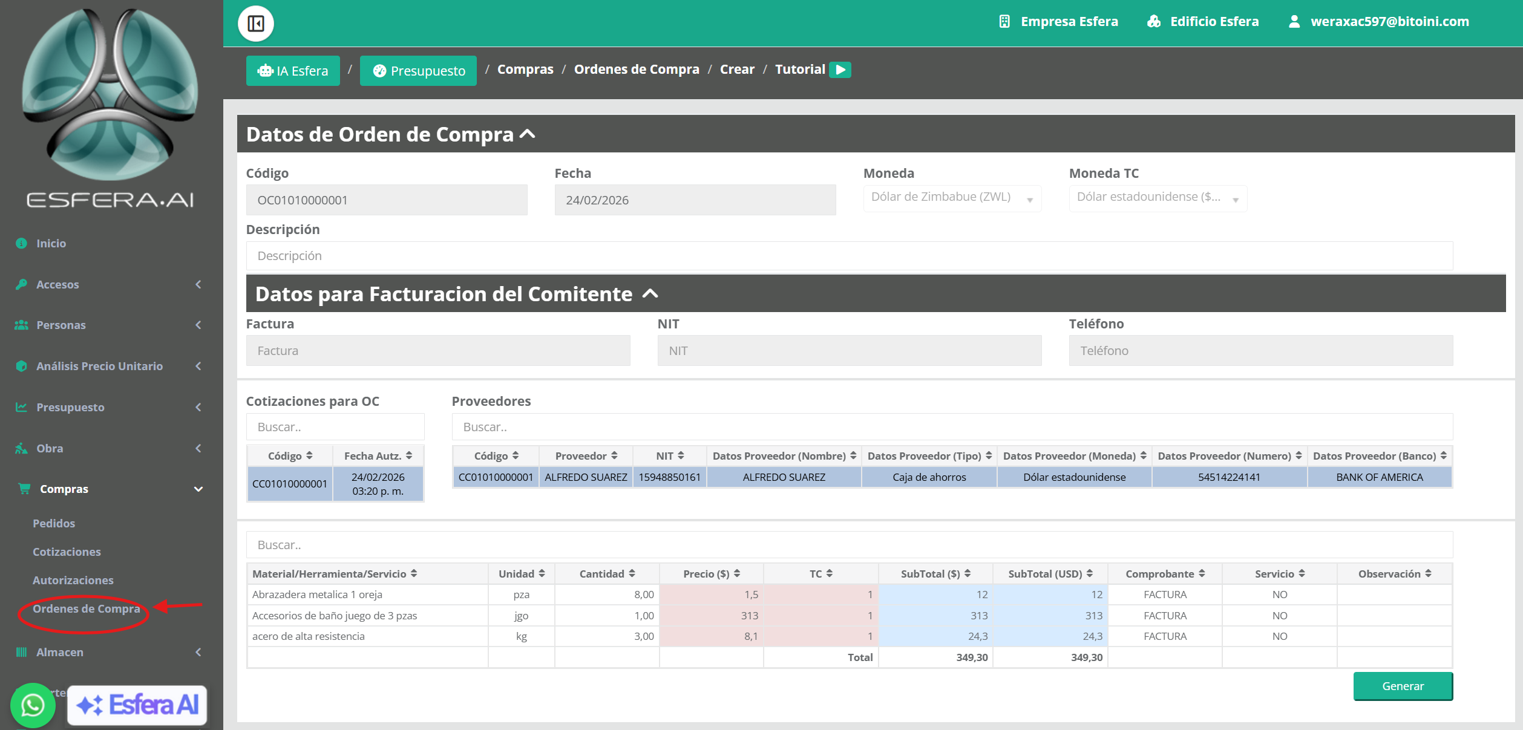Viewport: 1523px width, 730px height.
Task: Click the Almacen barcode icon
Action: [x=22, y=652]
